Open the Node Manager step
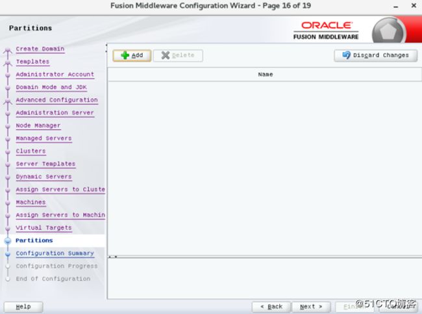Image resolution: width=422 pixels, height=314 pixels. [38, 125]
